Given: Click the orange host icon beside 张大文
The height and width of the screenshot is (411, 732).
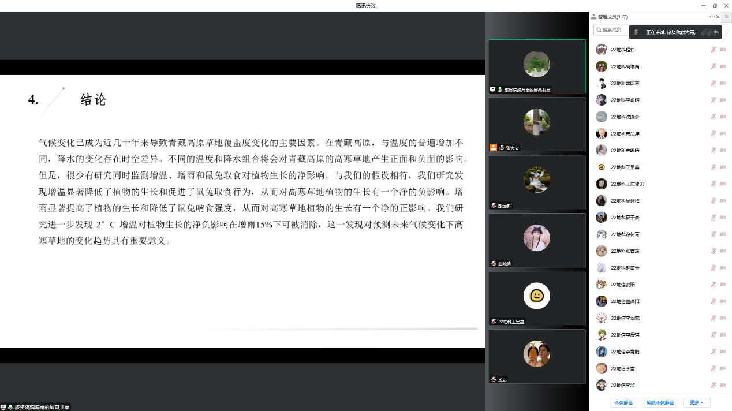Looking at the screenshot, I should click(493, 148).
